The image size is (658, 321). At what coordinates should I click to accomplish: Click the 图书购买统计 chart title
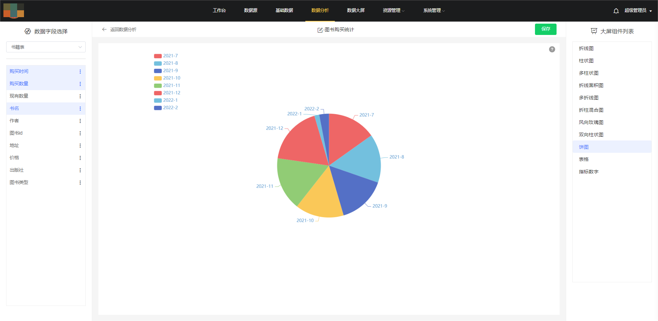pos(339,30)
